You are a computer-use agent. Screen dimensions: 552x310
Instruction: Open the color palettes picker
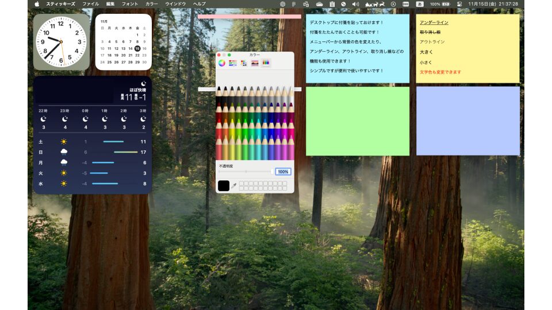pos(244,63)
